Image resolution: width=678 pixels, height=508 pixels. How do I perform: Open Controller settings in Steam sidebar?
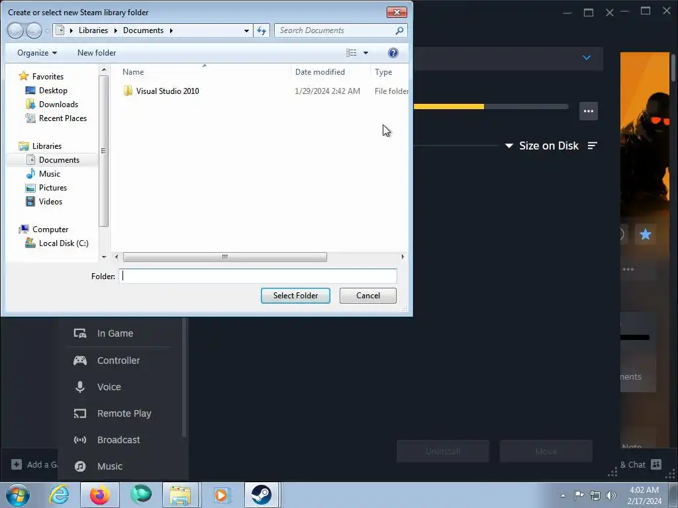pos(118,360)
